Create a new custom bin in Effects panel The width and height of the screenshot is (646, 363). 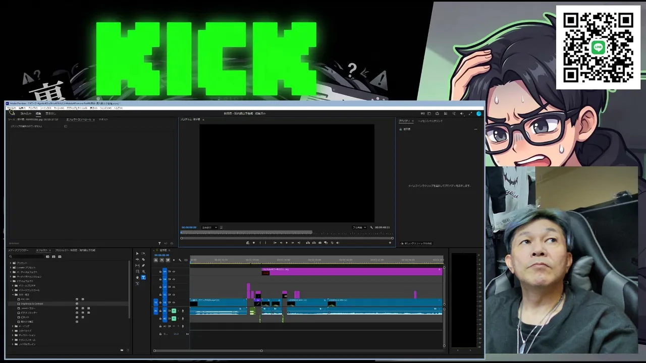pos(122,350)
